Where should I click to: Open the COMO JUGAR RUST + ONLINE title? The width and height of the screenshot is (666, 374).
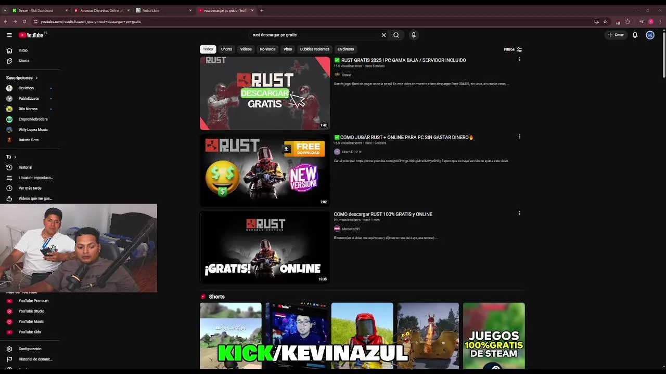coord(404,138)
